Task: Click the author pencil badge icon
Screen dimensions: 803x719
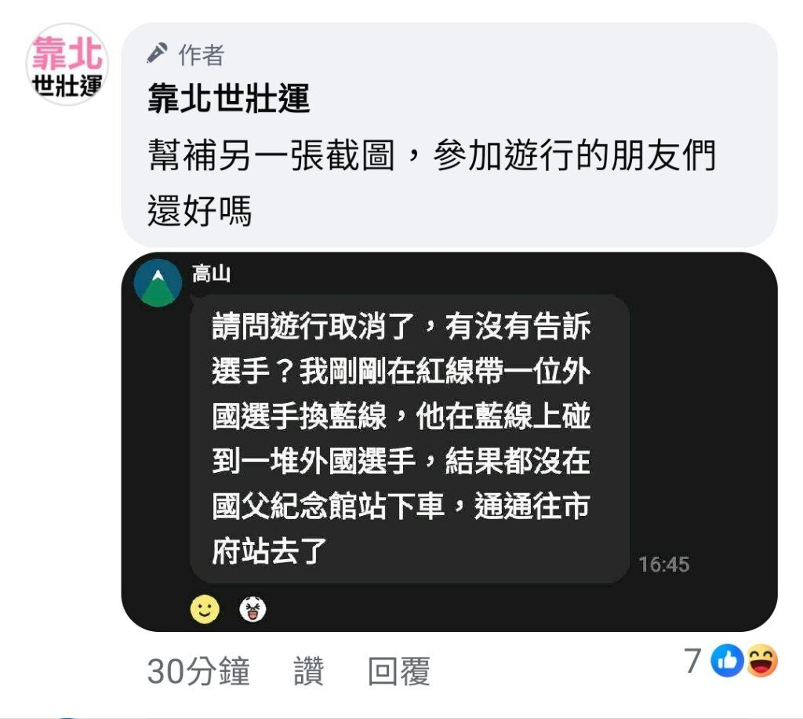Action: [157, 53]
